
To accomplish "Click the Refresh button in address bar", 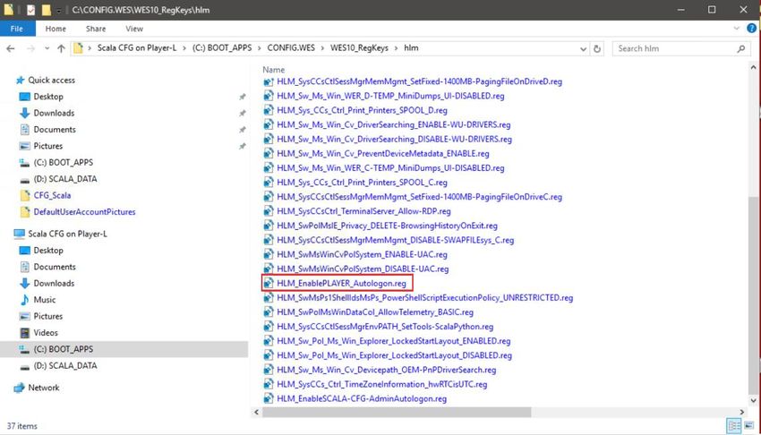I will 597,48.
